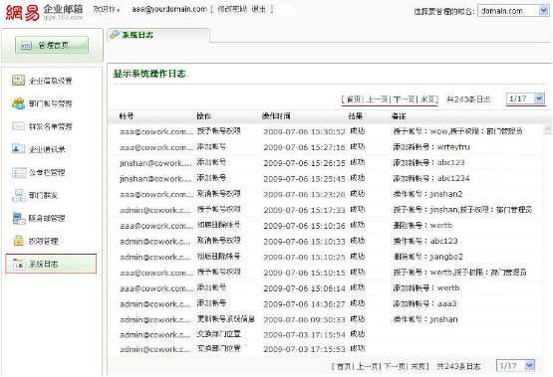Screen dimensions: 553x377
Task: Click the 操作 column header
Action: pos(203,116)
